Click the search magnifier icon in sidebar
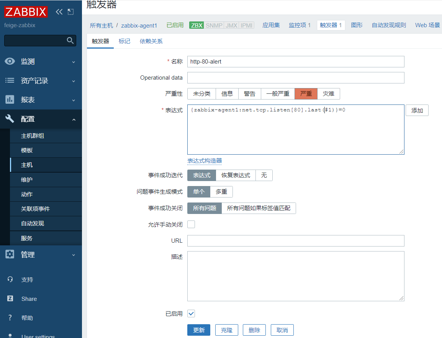 pos(70,41)
